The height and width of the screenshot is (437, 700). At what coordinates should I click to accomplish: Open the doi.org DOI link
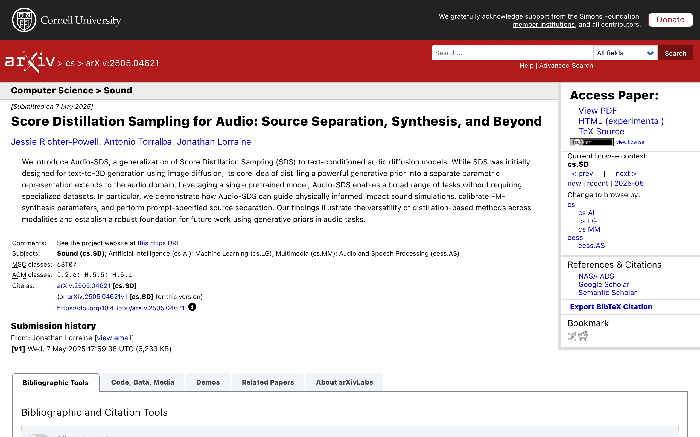click(x=121, y=308)
